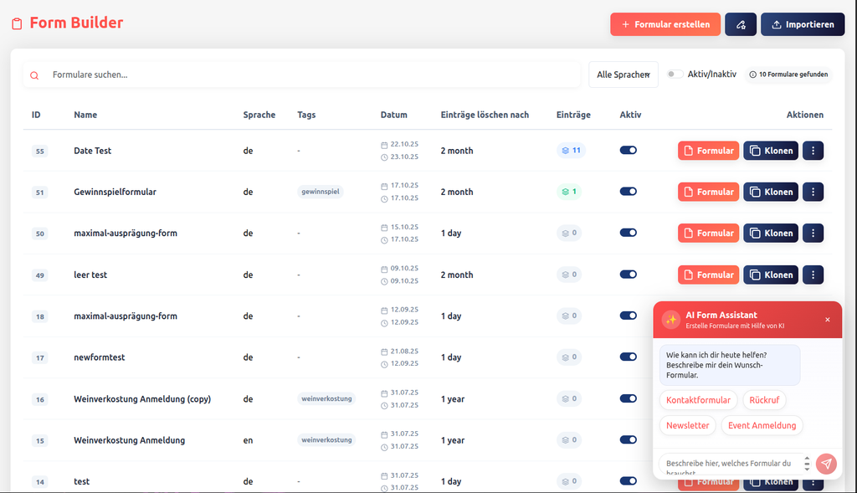Click the ID badge 55
This screenshot has width=857, height=493.
40,151
